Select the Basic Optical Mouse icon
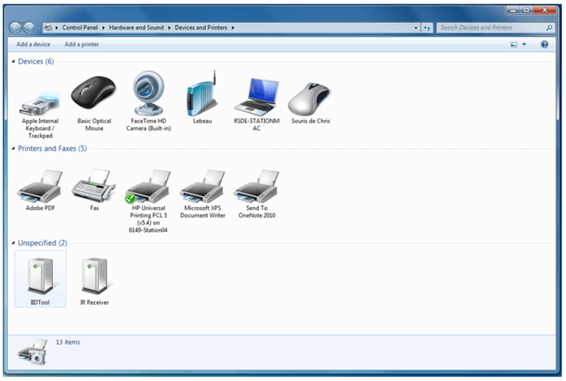 pos(94,93)
